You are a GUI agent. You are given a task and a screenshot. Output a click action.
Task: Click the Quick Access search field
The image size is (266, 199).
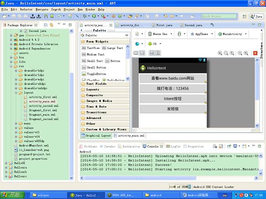[x=218, y=16]
